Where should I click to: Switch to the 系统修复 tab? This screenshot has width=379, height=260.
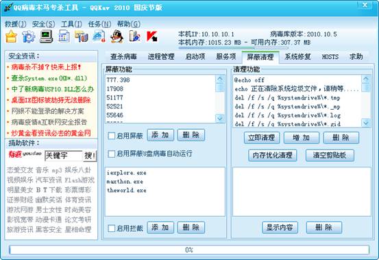click(x=297, y=57)
